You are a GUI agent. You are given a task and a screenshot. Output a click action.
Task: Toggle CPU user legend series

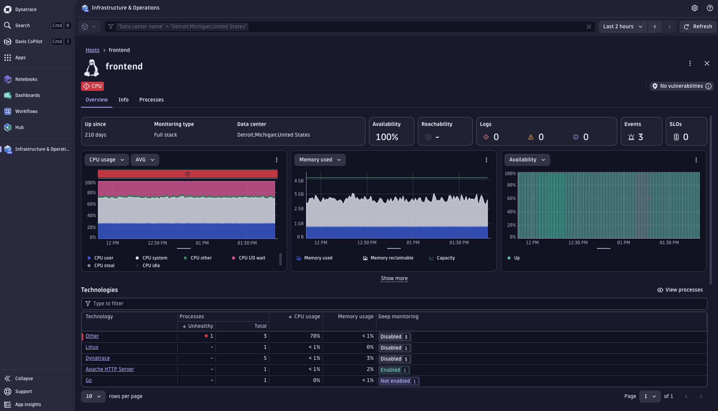(100, 258)
